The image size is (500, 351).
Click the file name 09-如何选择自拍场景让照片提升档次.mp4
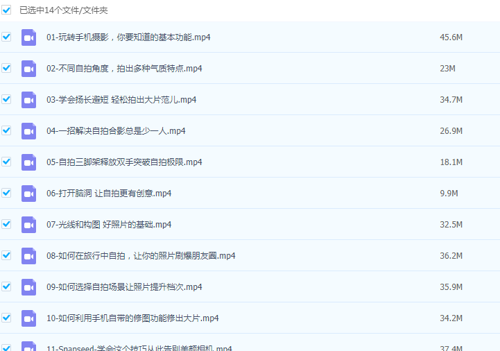(124, 287)
